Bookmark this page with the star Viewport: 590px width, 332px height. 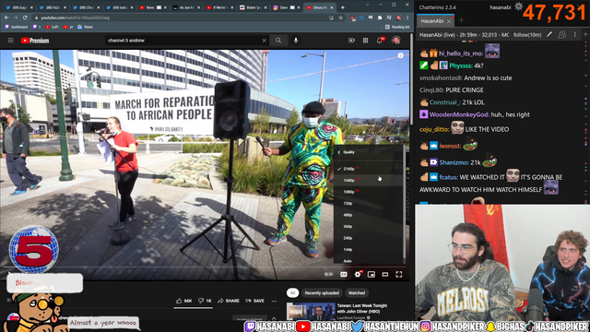(x=340, y=18)
